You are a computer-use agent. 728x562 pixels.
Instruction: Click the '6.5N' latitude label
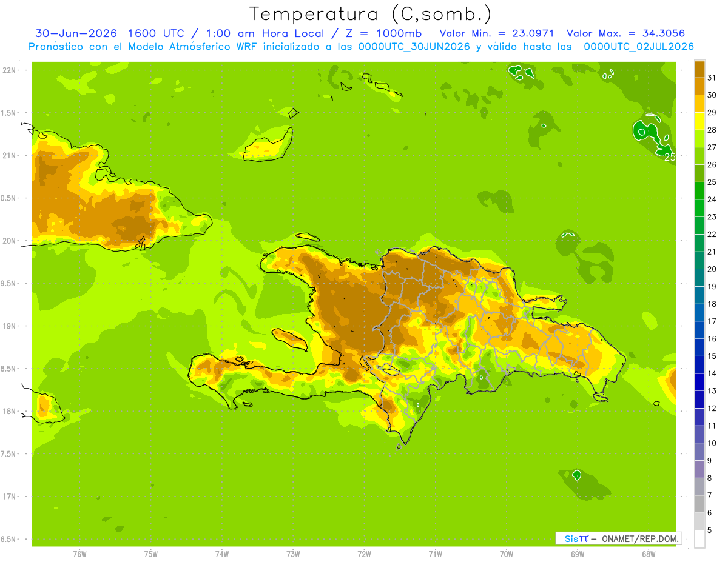point(8,540)
